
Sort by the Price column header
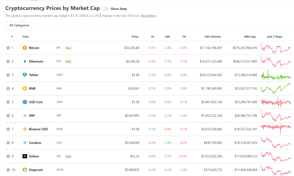(135, 36)
